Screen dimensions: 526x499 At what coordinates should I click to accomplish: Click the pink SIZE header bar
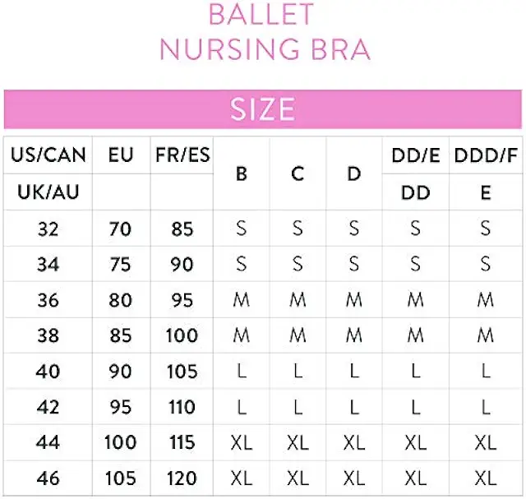pos(263,109)
